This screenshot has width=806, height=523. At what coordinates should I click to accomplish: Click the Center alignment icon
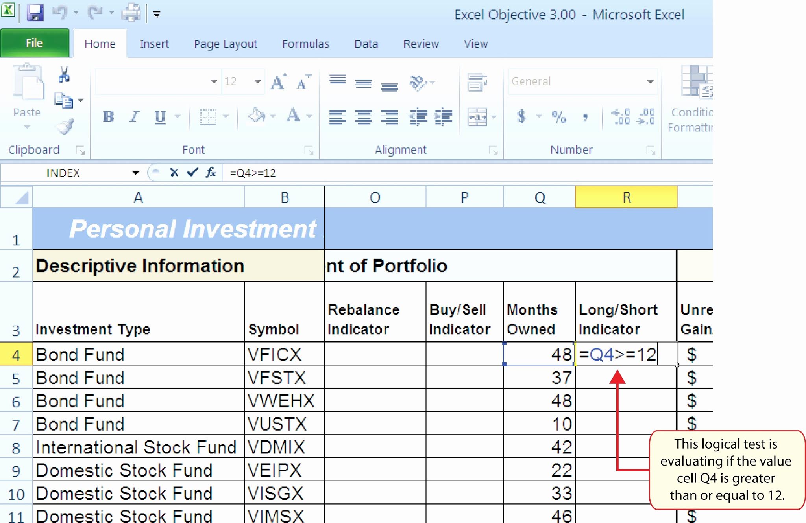click(x=363, y=117)
